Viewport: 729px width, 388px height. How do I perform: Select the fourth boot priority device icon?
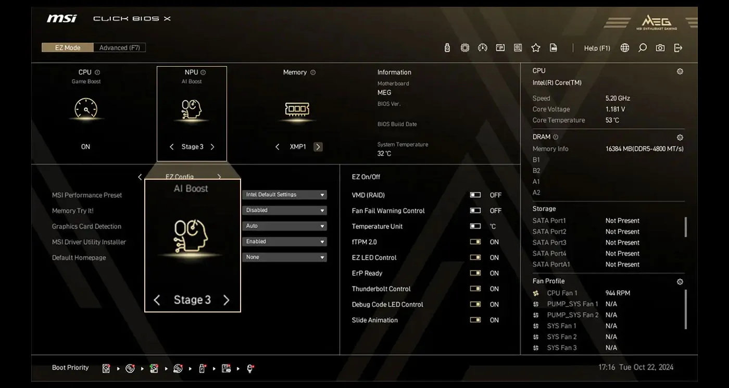[178, 368]
